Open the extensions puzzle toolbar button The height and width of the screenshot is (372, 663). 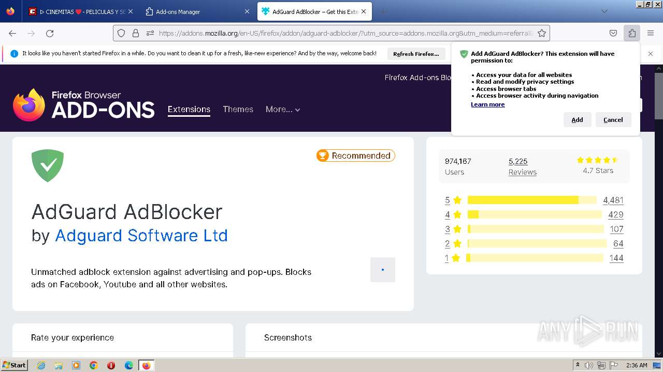[x=632, y=33]
